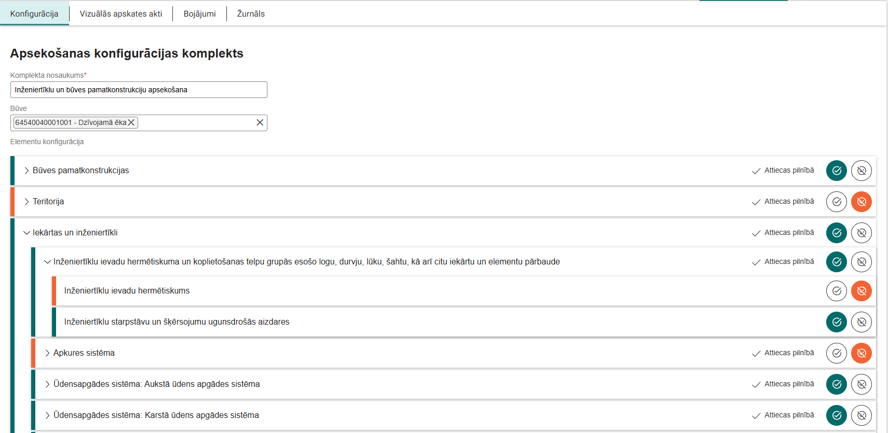Click exclude icon for ugunsdrošās aizdares row
This screenshot has width=888, height=433.
coord(861,322)
